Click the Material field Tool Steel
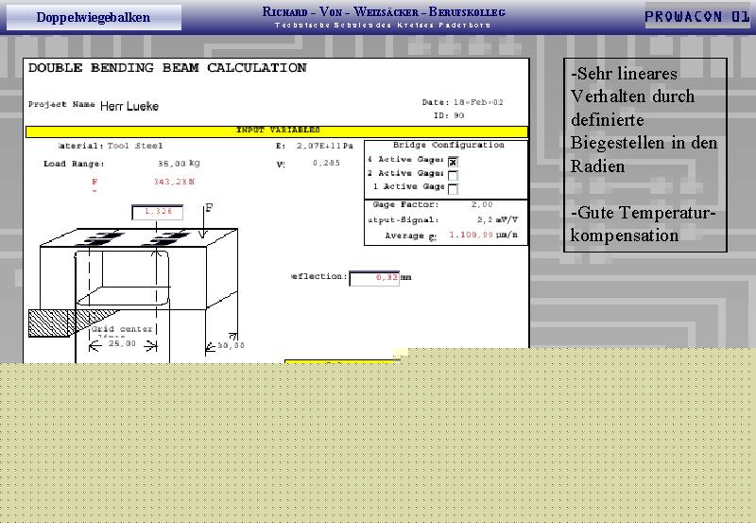The height and width of the screenshot is (523, 756). [135, 147]
